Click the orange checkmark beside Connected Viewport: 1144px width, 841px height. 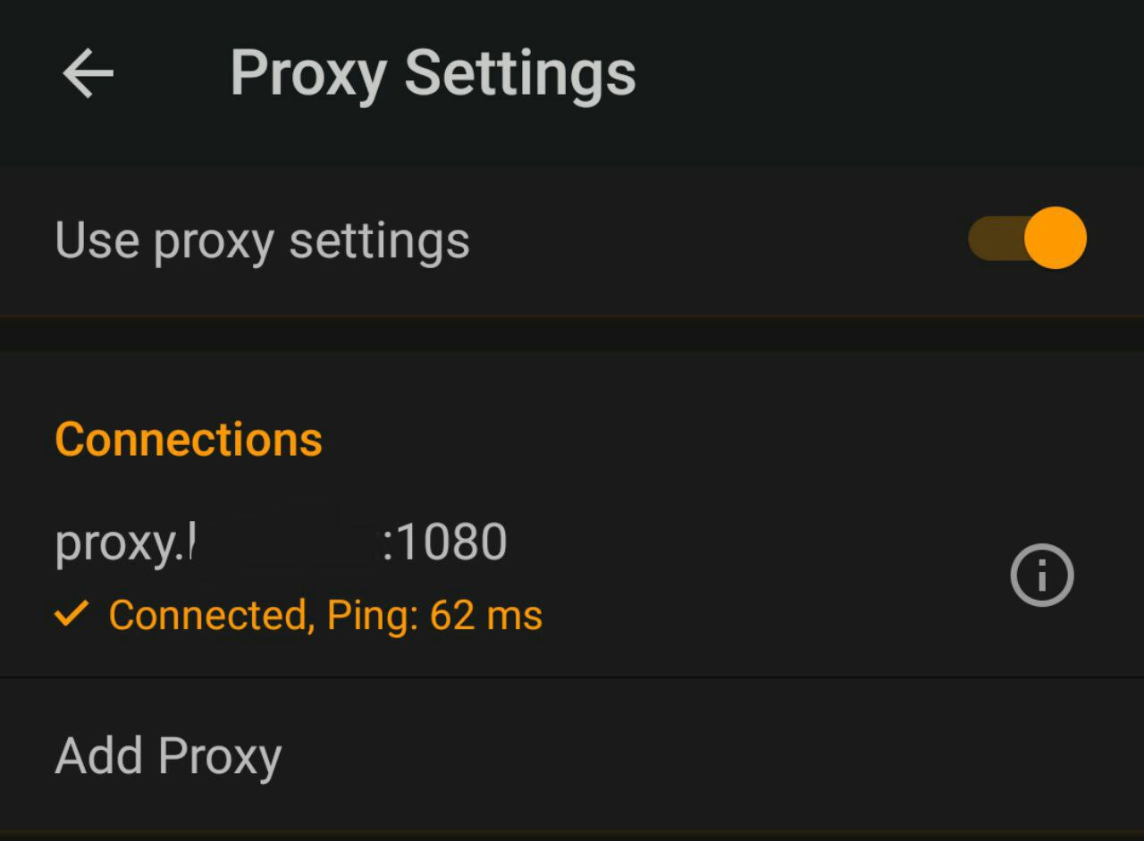[x=71, y=614]
